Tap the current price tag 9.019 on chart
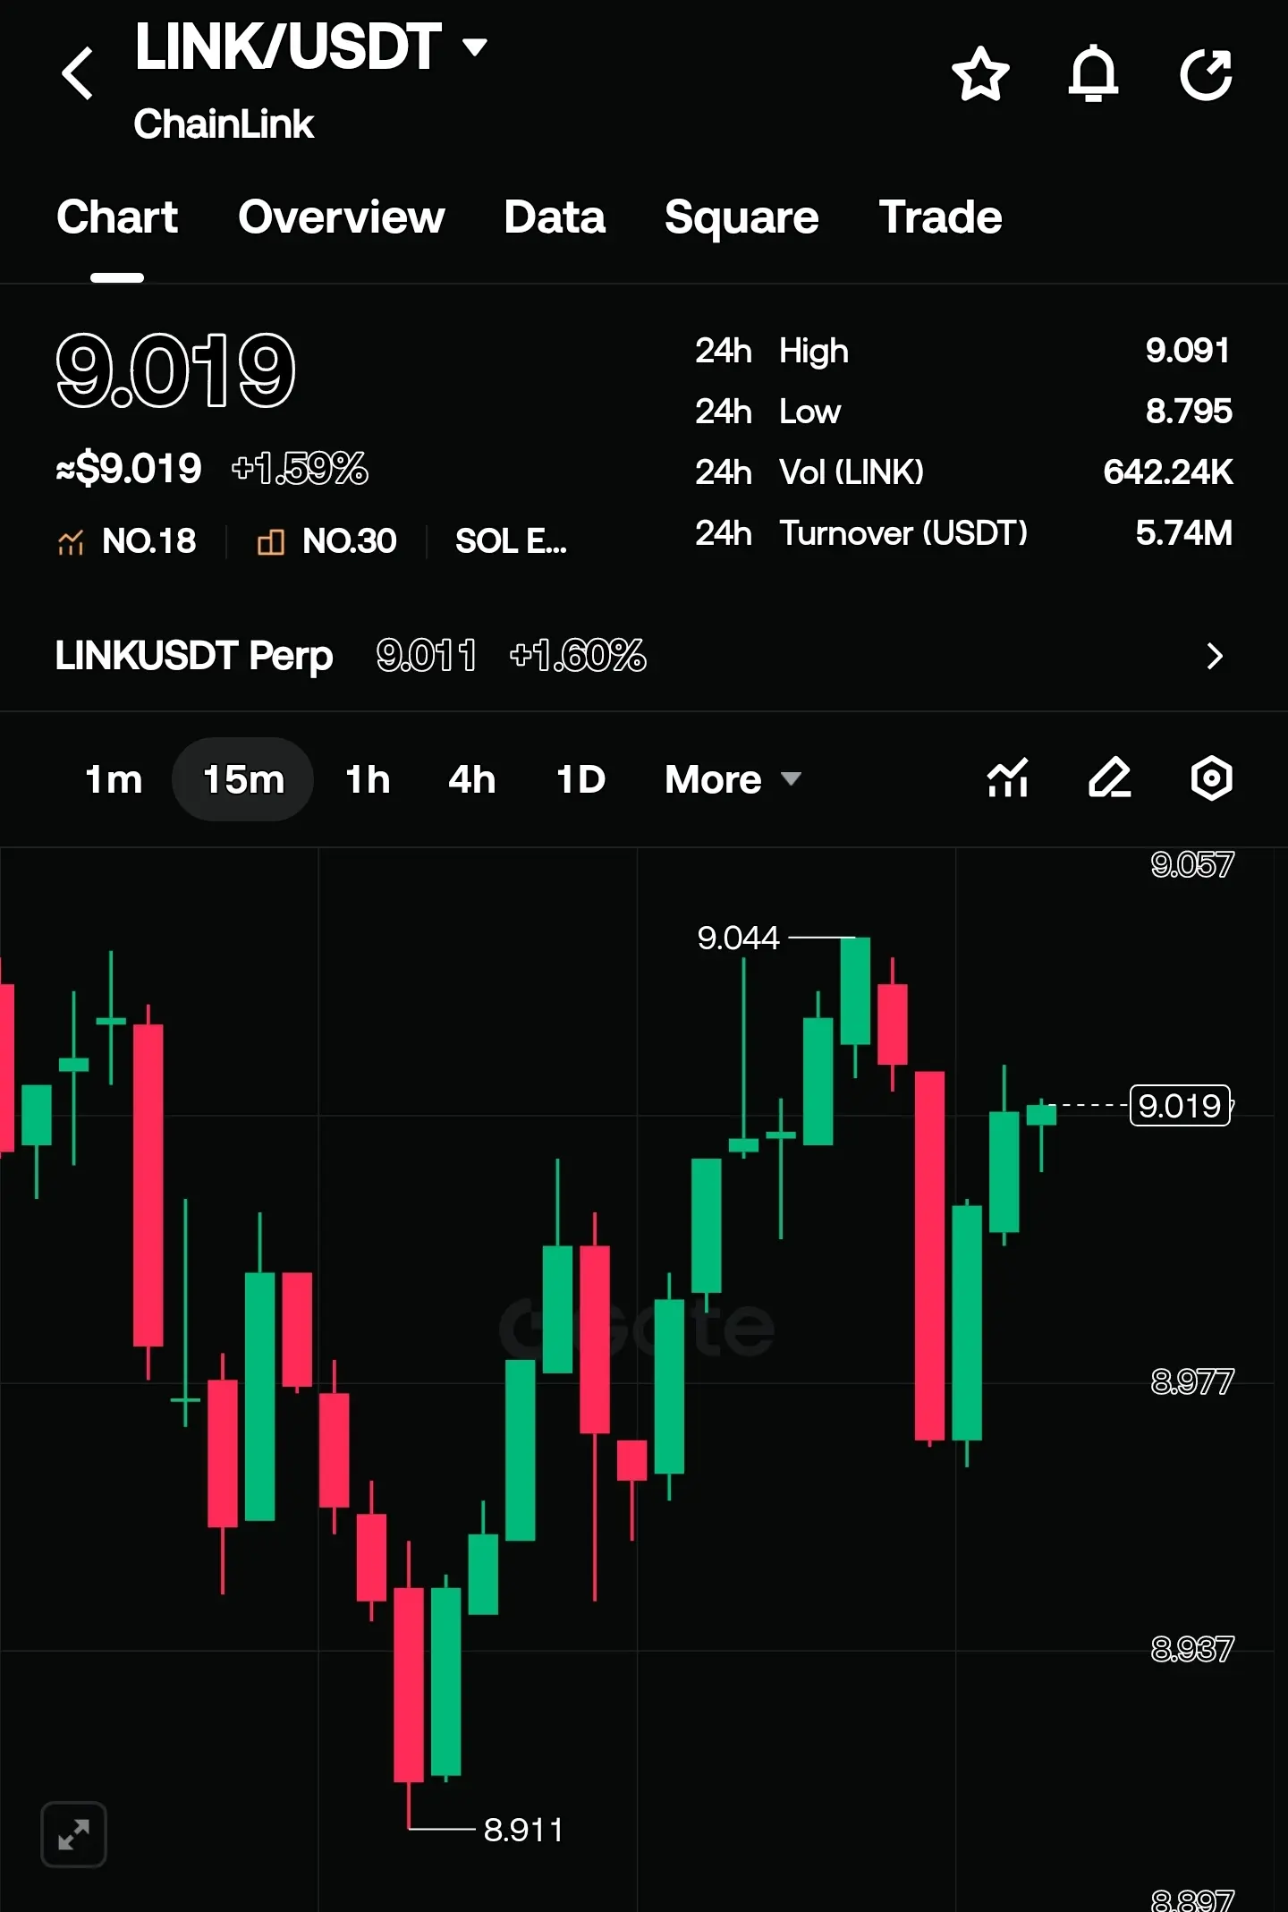This screenshot has width=1288, height=1912. coord(1180,1106)
